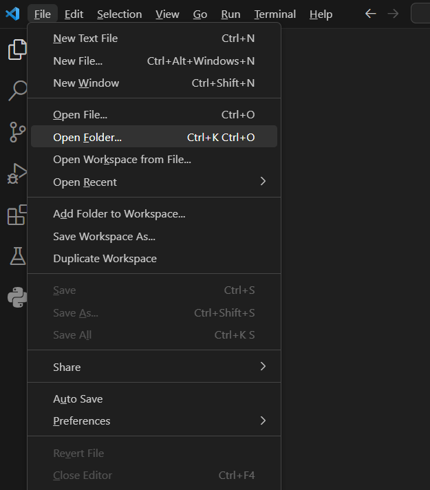Choose New File... entry
Screen dimensions: 430x490
point(154,61)
